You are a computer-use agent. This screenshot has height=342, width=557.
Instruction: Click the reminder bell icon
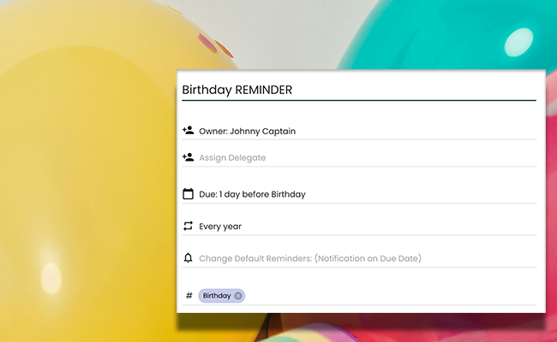(x=188, y=257)
